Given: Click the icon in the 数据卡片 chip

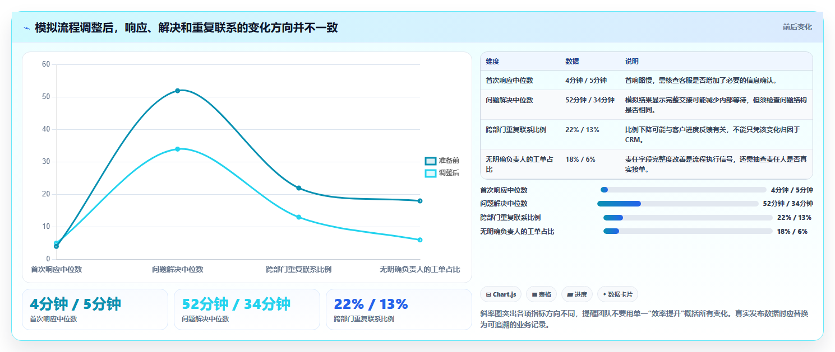Looking at the screenshot, I should tap(605, 294).
